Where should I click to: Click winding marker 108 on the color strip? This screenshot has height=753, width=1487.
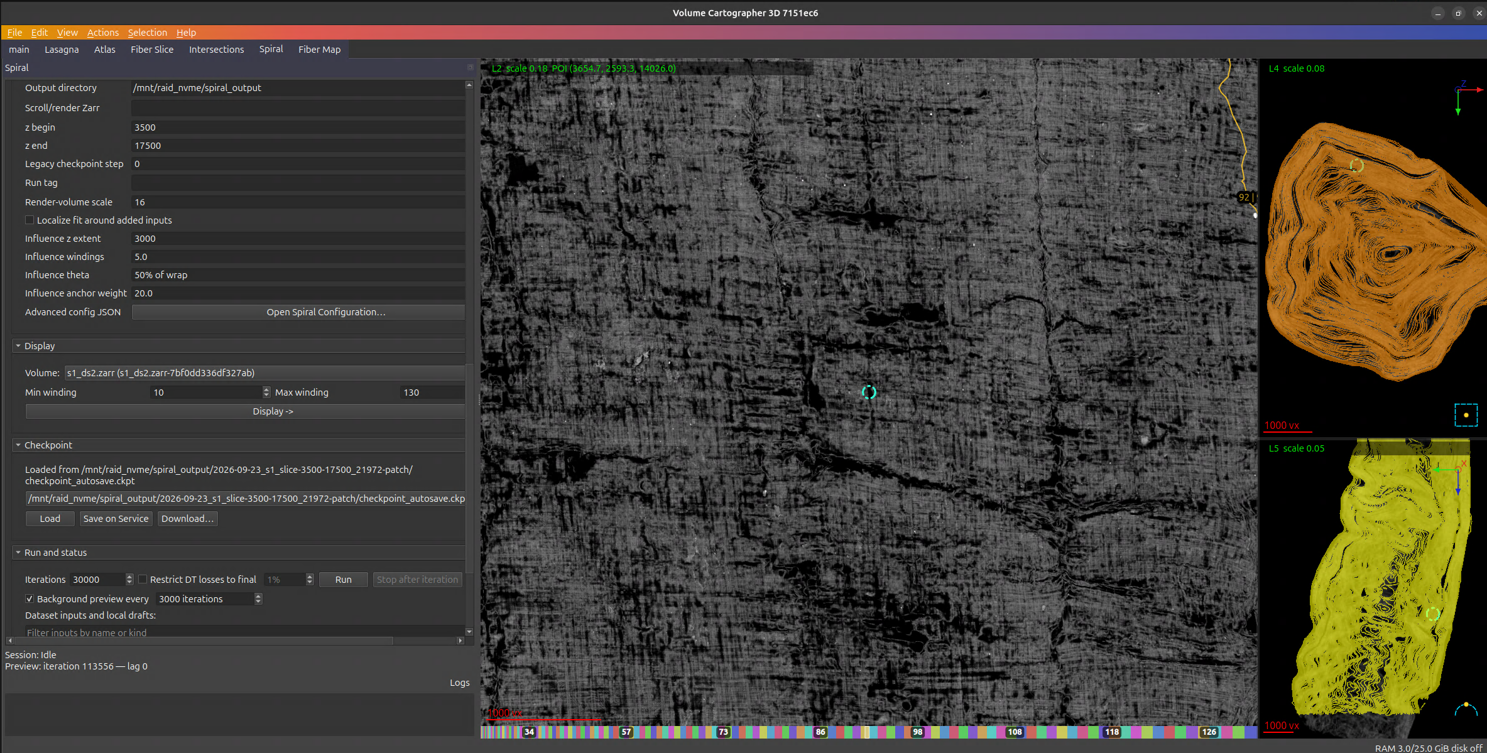[x=1015, y=732]
